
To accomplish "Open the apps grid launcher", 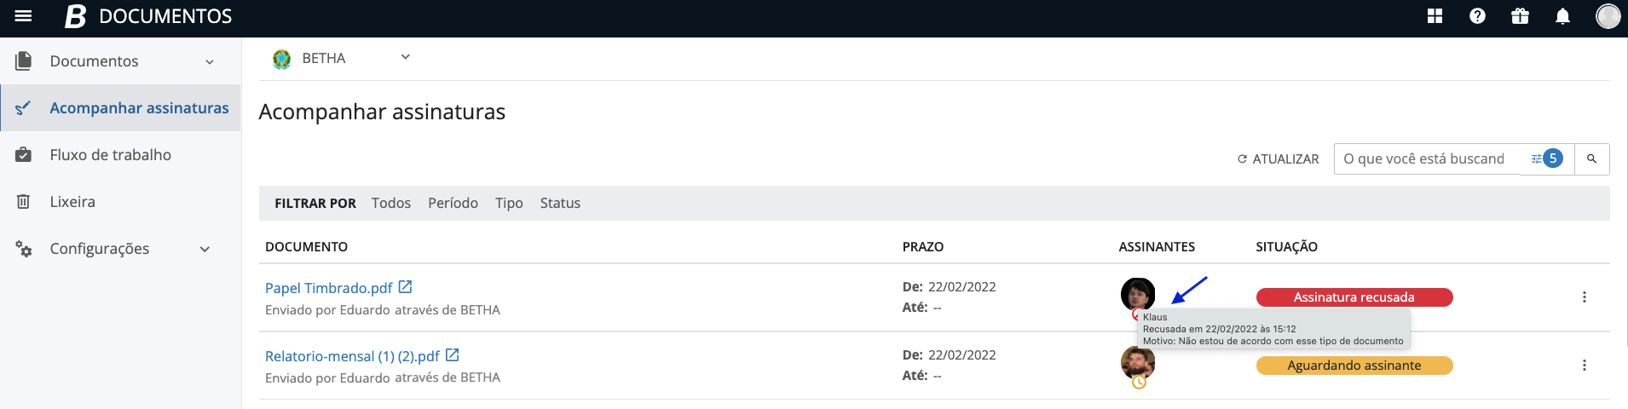I will [1435, 16].
